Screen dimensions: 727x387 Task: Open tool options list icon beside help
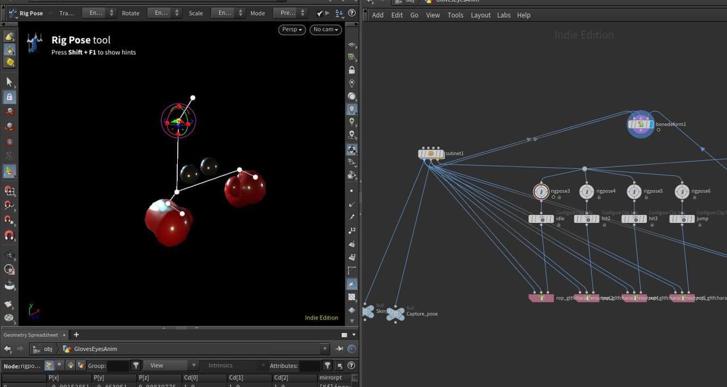[340, 13]
